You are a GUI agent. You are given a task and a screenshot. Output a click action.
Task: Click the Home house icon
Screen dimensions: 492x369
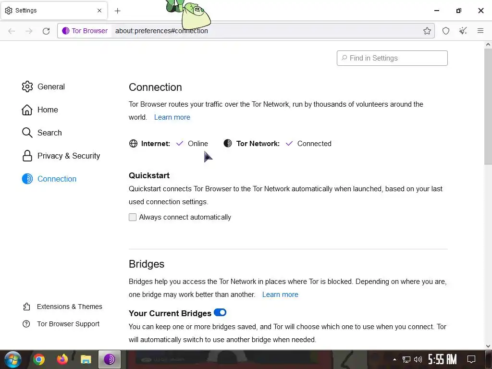[27, 110]
